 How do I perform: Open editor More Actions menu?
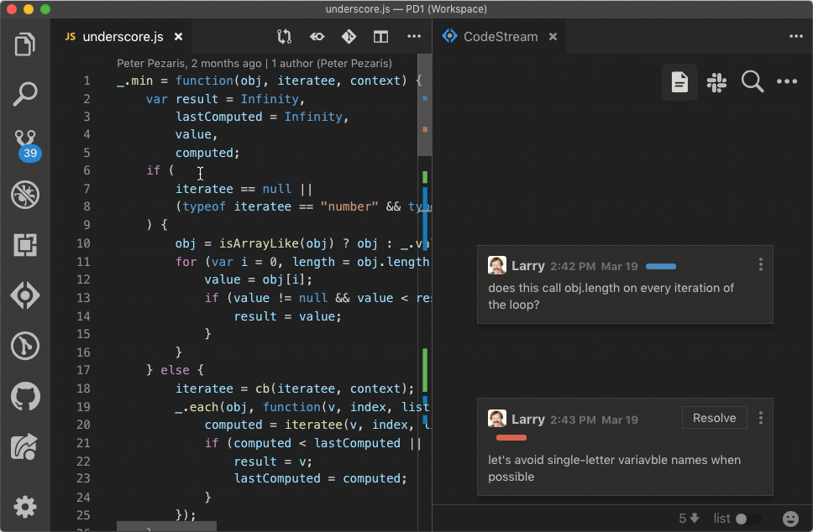click(414, 36)
